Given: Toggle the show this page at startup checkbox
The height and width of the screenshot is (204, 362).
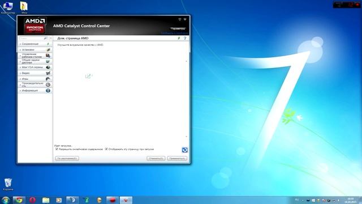Looking at the screenshot, I should (x=106, y=149).
